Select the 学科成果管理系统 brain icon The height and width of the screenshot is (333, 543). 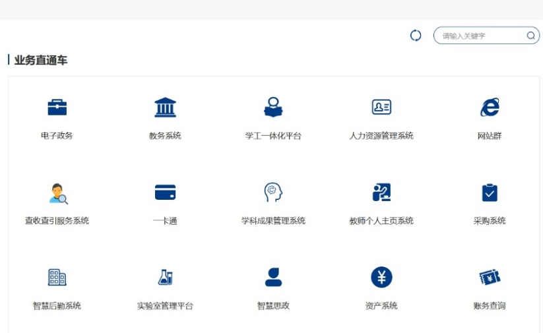coord(273,192)
